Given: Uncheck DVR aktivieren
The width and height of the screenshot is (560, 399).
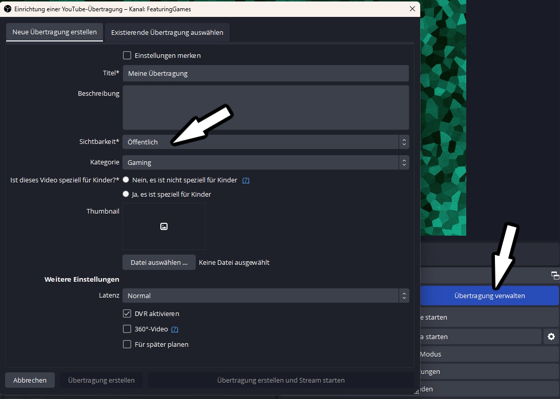Looking at the screenshot, I should coord(127,313).
